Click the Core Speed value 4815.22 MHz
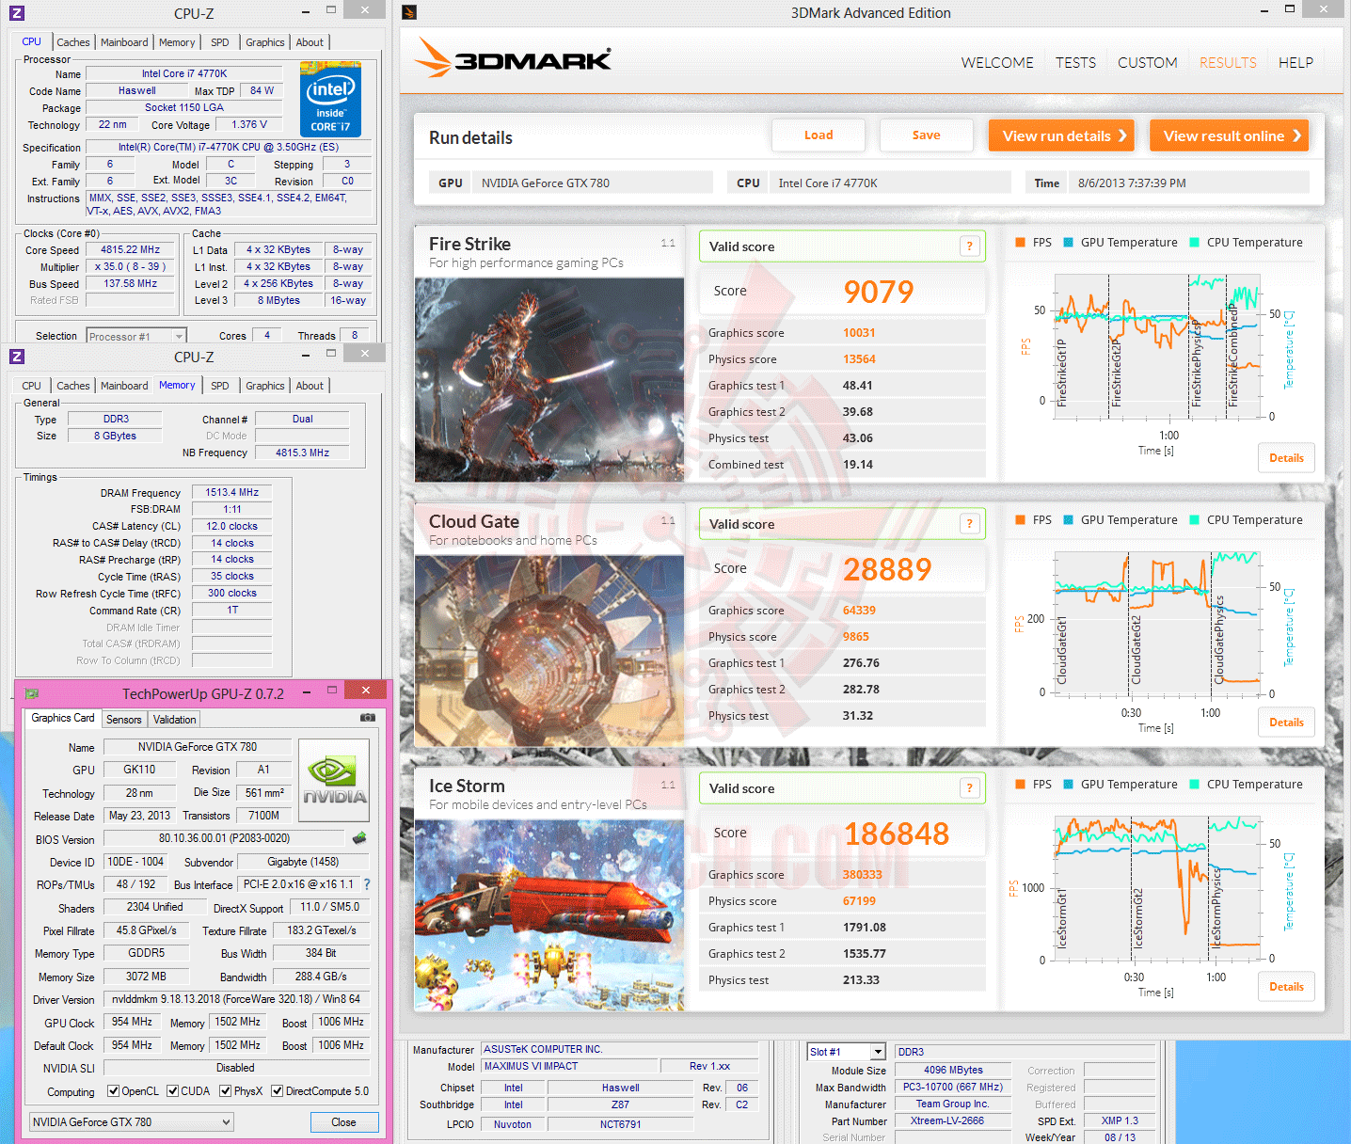Image resolution: width=1351 pixels, height=1144 pixels. pos(131,250)
